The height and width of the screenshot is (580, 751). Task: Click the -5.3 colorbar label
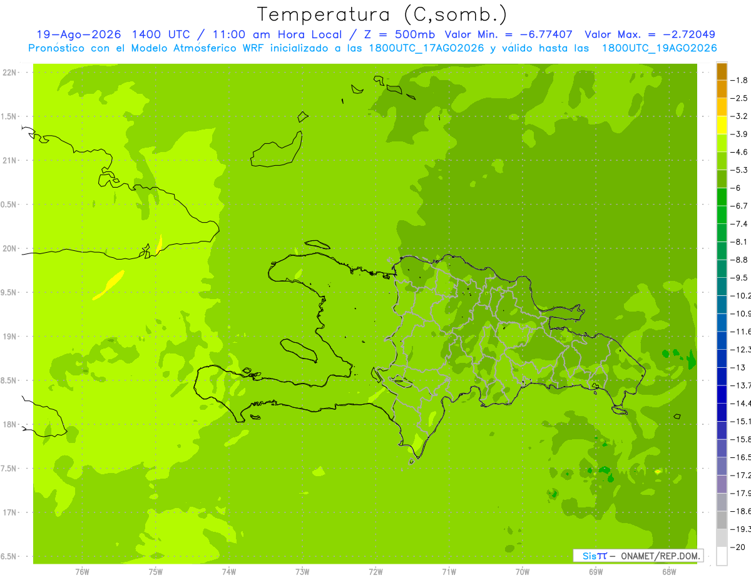coord(740,170)
